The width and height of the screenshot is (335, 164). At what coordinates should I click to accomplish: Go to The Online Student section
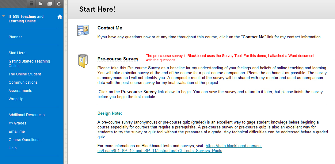[25, 74]
